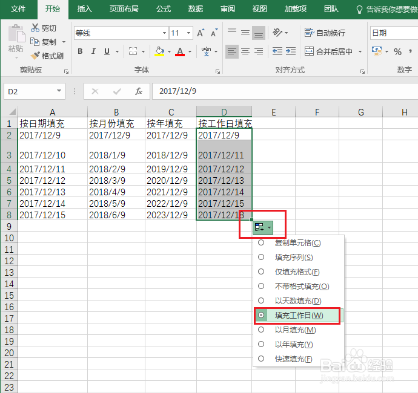This screenshot has height=393, width=418.
Task: Click the insert function fx button
Action: coord(138,91)
